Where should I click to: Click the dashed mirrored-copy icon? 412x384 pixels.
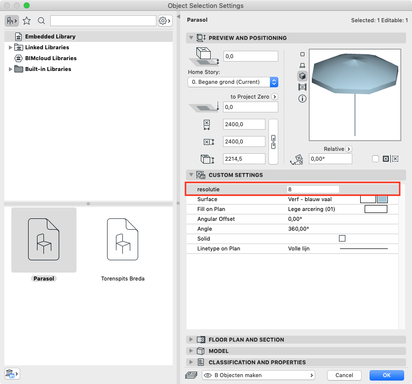pos(395,159)
